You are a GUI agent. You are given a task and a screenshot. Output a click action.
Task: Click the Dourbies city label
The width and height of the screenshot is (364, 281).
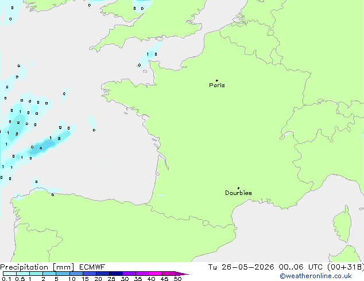(x=238, y=193)
